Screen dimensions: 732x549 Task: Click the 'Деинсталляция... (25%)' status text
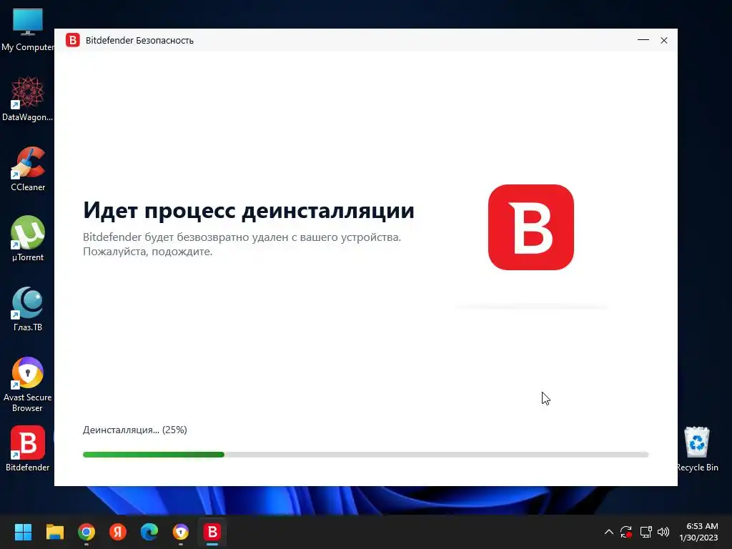click(x=135, y=430)
